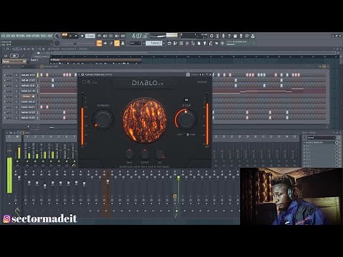Click the Output knob in Diablo
Screen dimensions: 343x257
[x=144, y=154]
